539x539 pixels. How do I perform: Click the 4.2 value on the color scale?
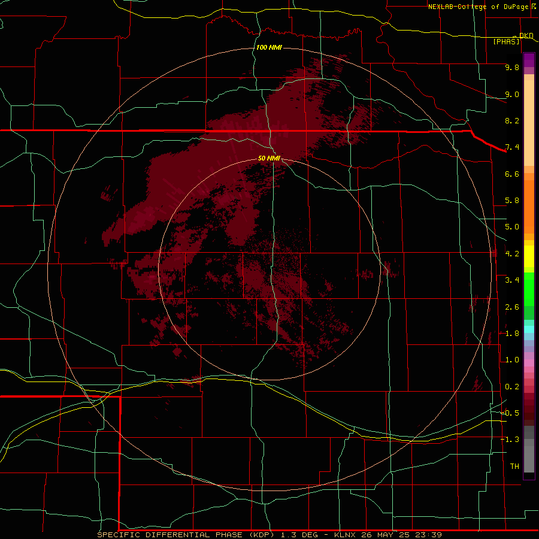point(512,254)
